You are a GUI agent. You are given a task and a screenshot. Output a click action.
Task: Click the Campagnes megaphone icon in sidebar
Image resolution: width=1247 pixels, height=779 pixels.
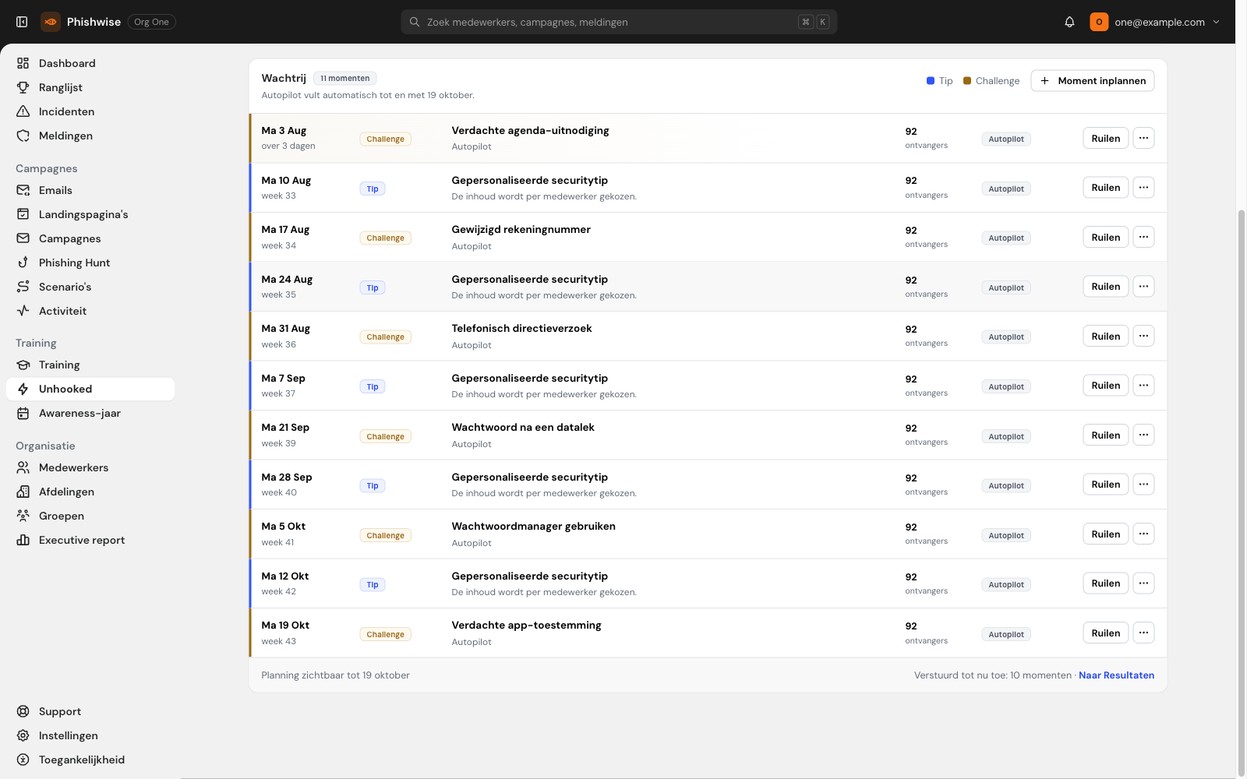(23, 238)
